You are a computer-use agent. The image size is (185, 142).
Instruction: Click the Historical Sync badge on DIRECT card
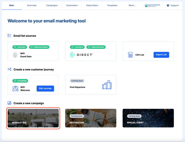(x=96, y=47)
